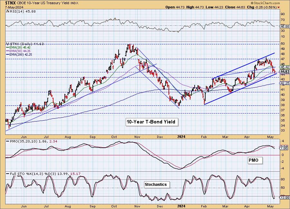Click the 7-May-2024 date label

pyautogui.click(x=14, y=7)
